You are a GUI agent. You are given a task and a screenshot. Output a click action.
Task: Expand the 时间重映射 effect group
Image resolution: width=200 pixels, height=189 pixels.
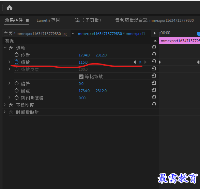4,112
